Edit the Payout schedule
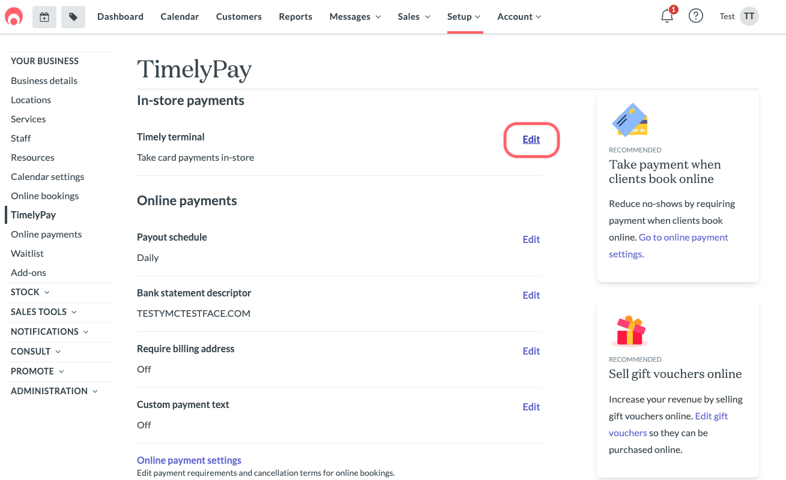 click(x=531, y=239)
